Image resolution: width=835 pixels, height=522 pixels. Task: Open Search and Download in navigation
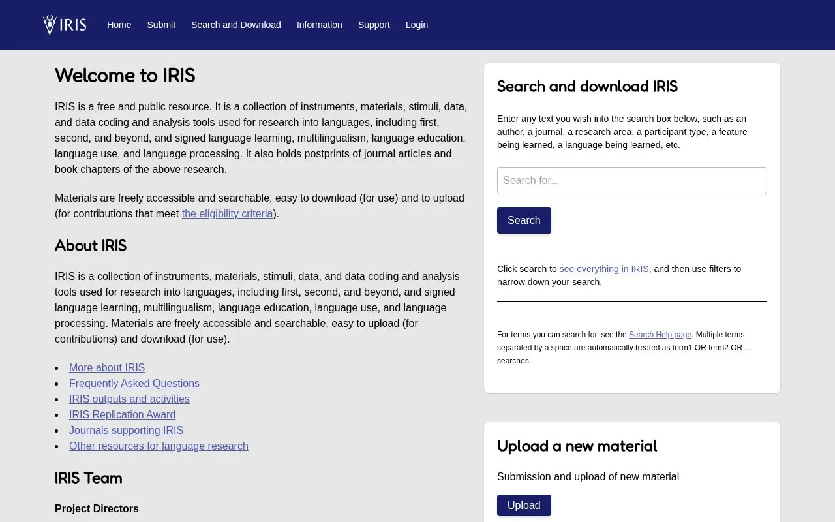[236, 25]
